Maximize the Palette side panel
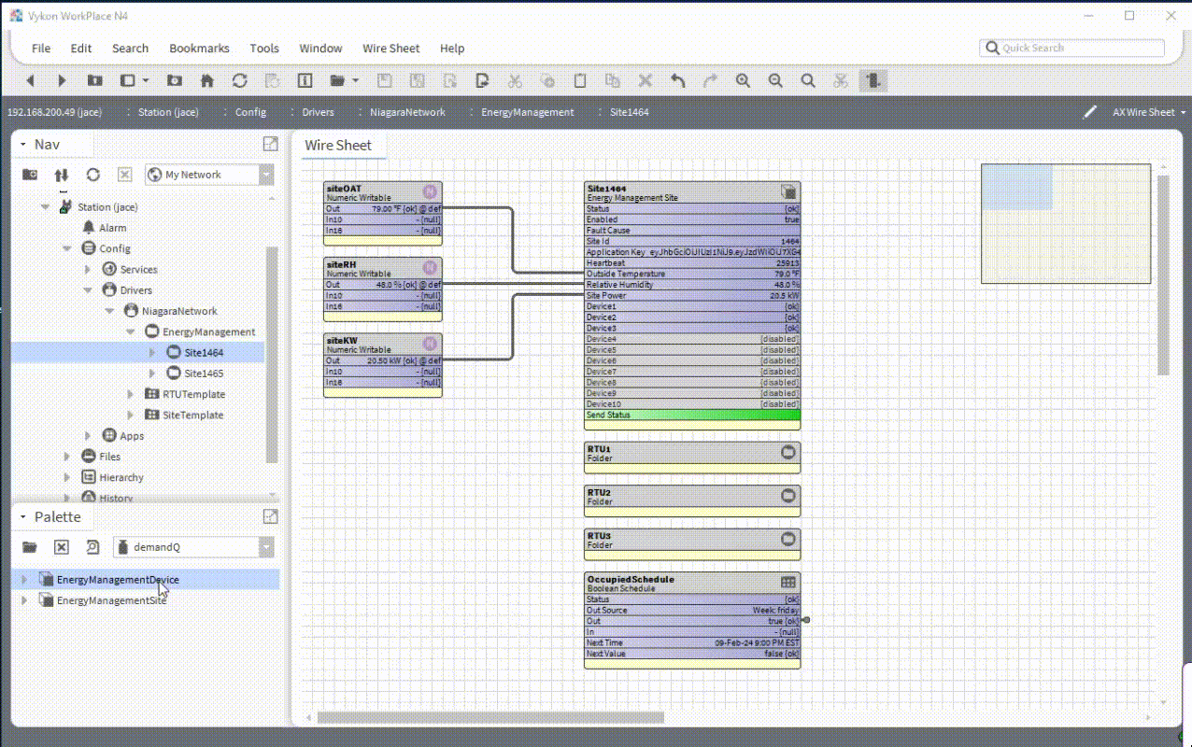The width and height of the screenshot is (1192, 747). pos(270,516)
